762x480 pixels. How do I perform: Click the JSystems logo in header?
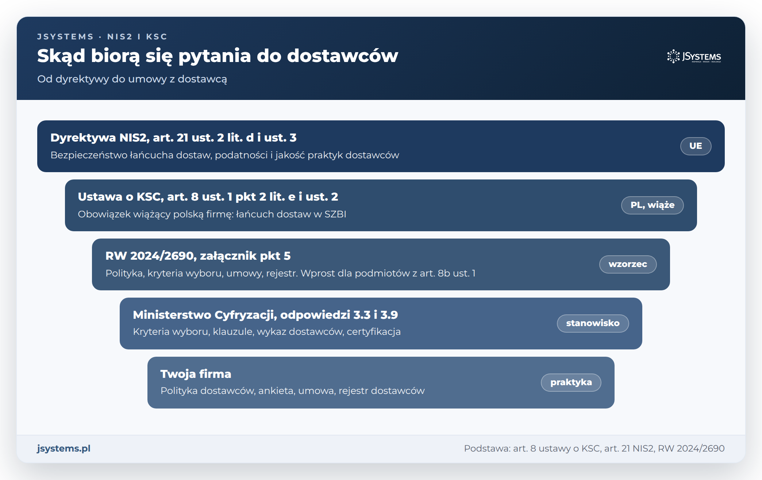pyautogui.click(x=694, y=57)
